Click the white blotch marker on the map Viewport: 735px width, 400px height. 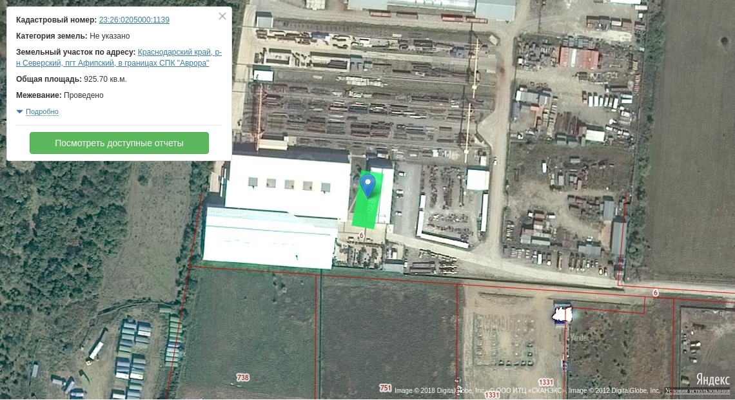(x=562, y=315)
